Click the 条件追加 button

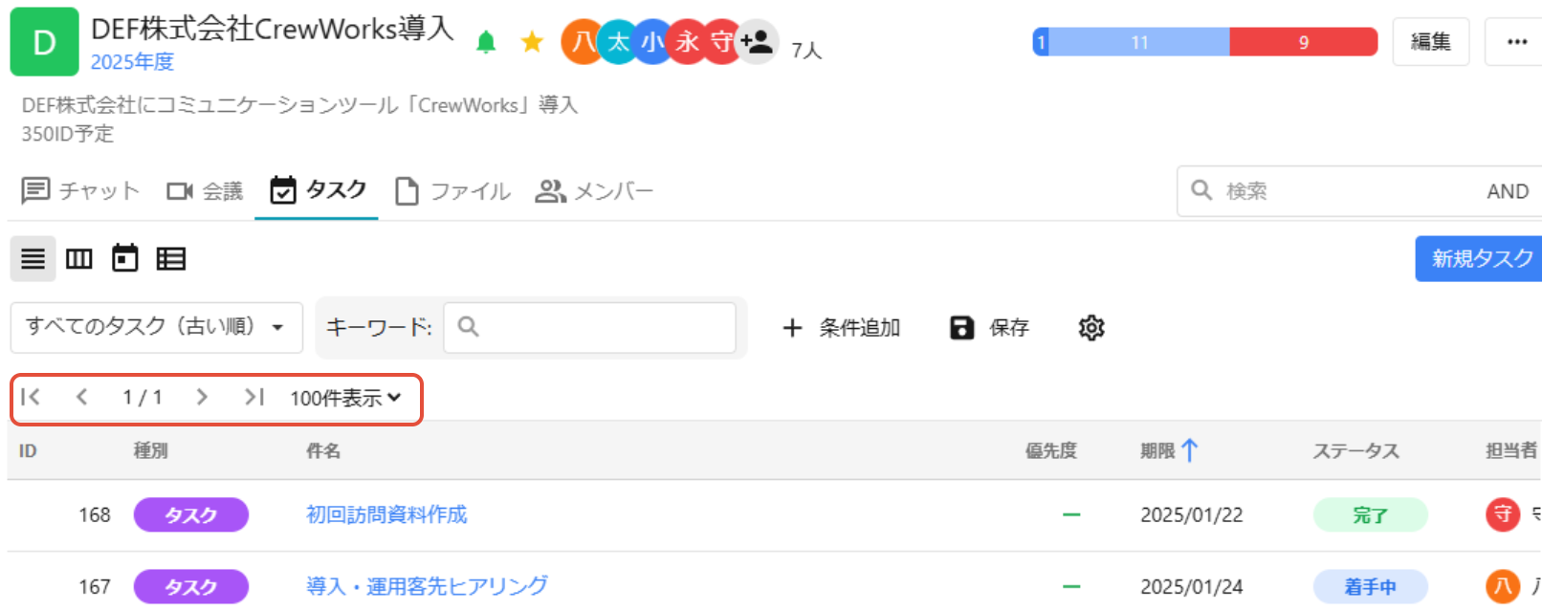[x=841, y=328]
